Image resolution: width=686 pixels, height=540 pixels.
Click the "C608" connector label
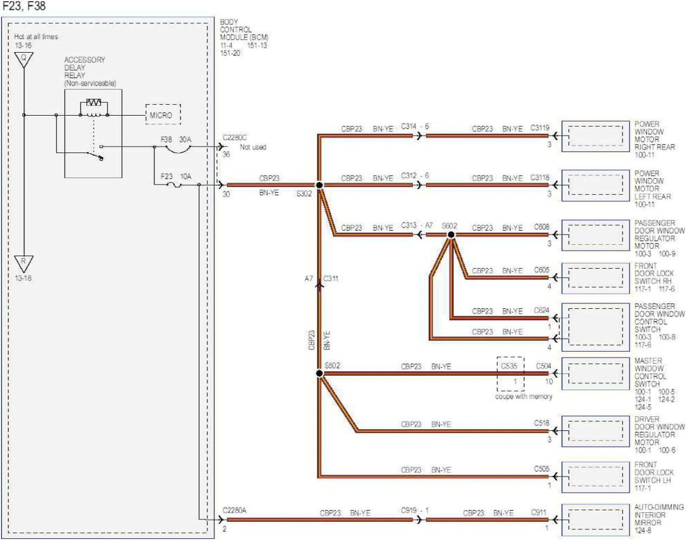tap(542, 227)
